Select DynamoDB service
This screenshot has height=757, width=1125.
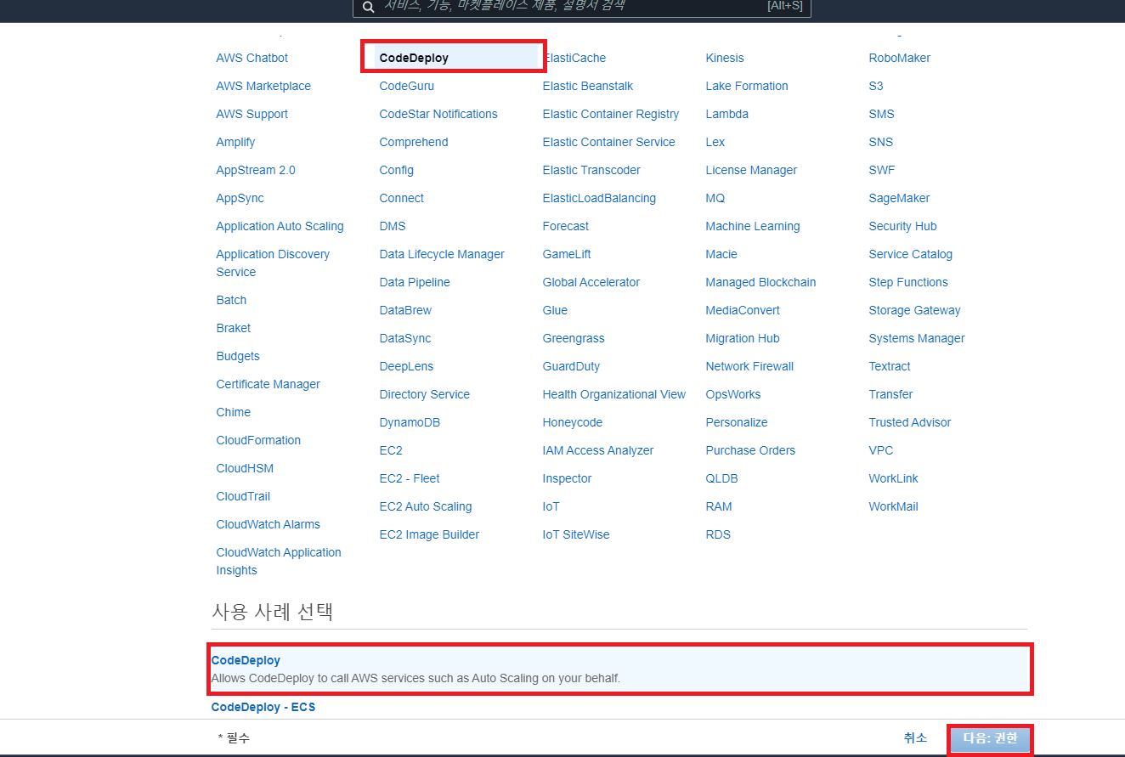pos(410,422)
